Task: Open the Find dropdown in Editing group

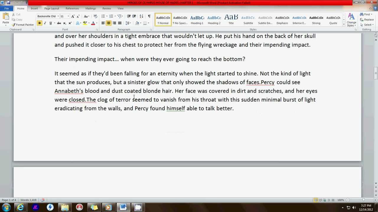Action: pos(372,14)
